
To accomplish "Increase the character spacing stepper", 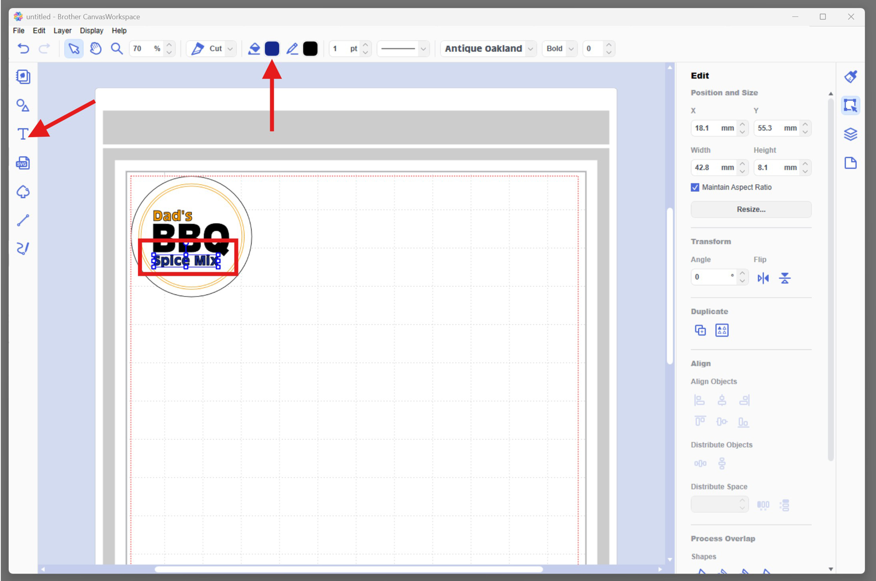I will [x=608, y=45].
